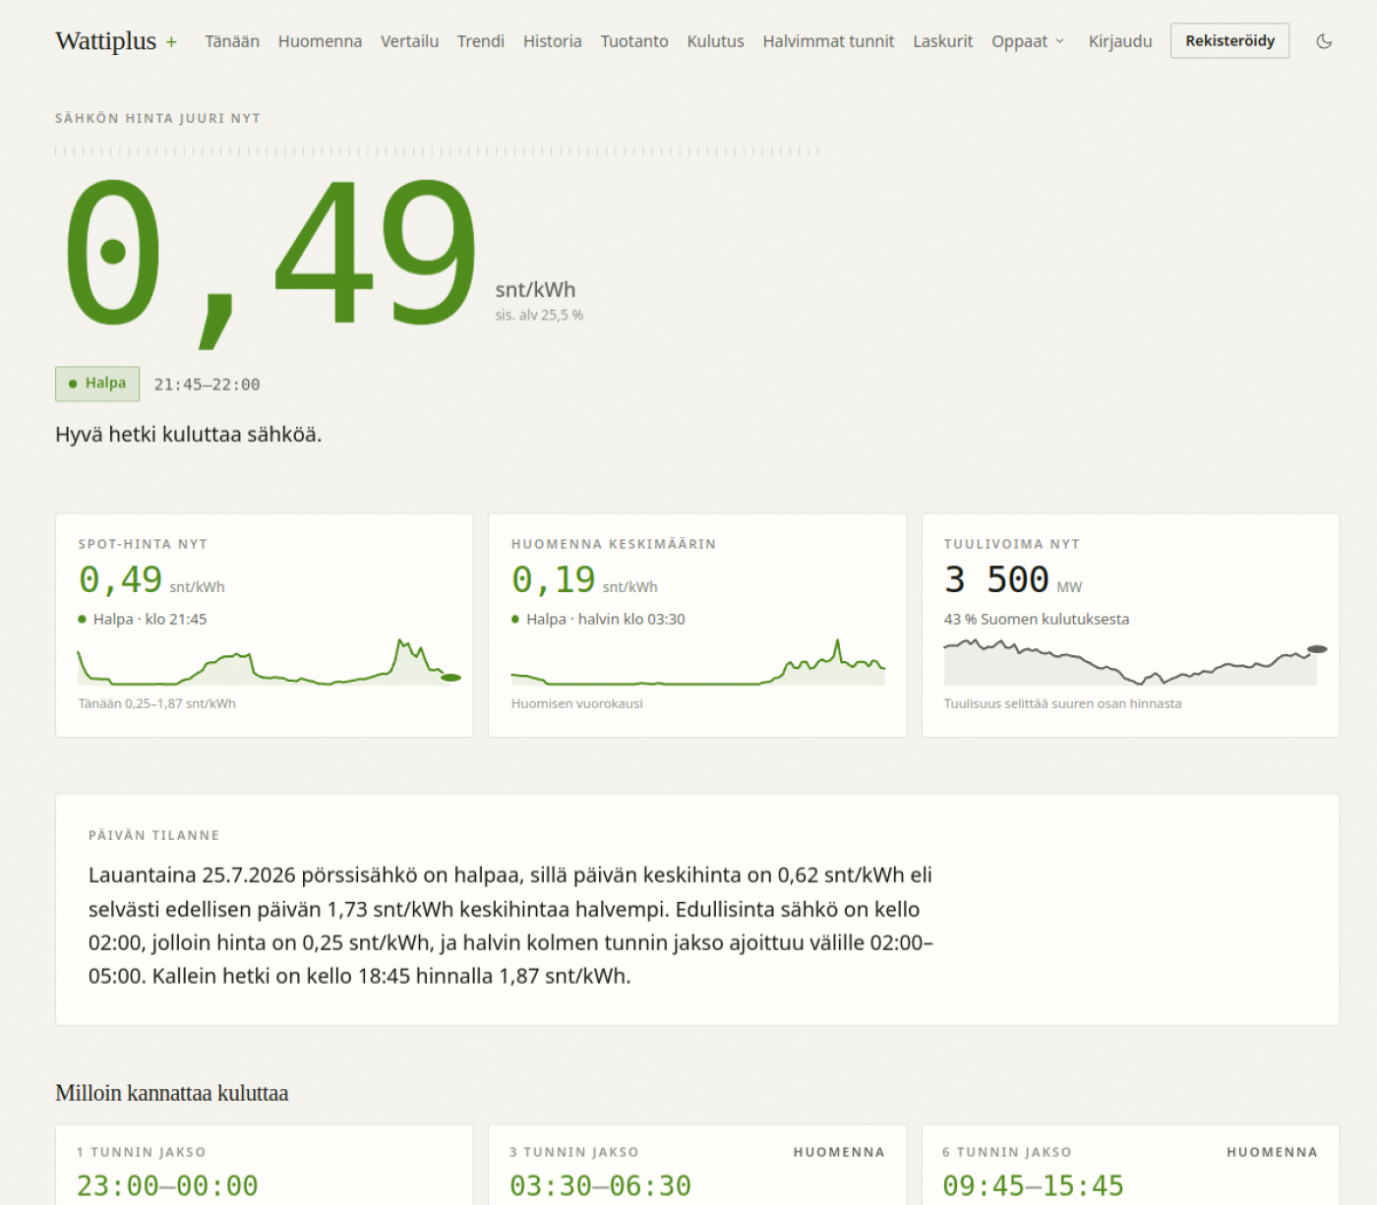Click text 'Hyvä hetki kuluttaa sähköä.'
1377x1205 pixels.
pyautogui.click(x=189, y=435)
